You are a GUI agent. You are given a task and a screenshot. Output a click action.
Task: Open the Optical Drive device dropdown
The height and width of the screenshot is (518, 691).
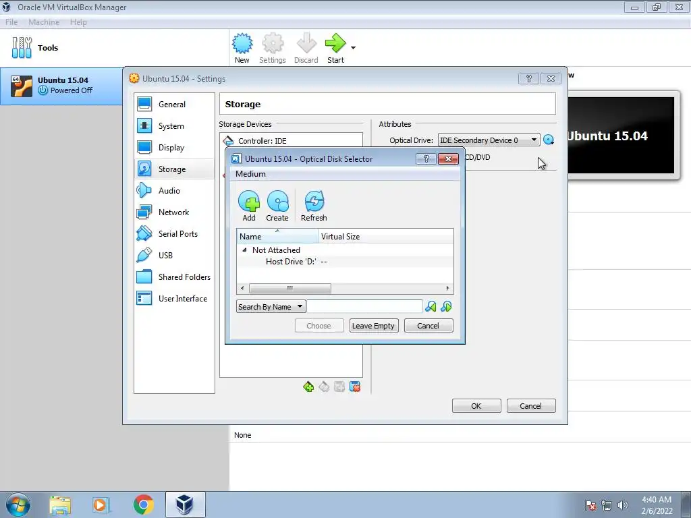[x=489, y=140]
